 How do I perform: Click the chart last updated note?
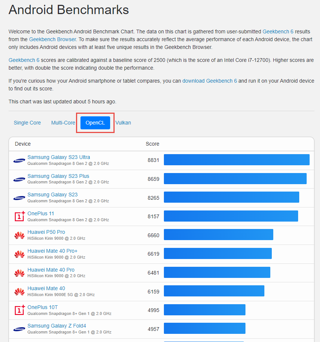[x=62, y=102]
